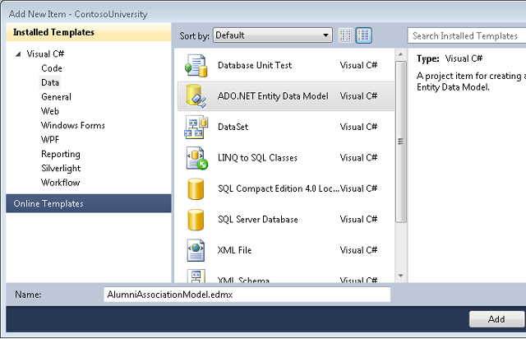
Task: Select the General category
Action: coord(56,97)
